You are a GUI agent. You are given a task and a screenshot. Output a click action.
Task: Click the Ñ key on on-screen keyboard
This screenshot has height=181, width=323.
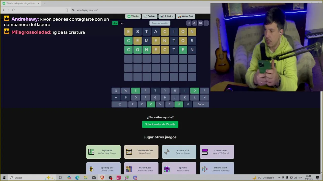point(204,97)
